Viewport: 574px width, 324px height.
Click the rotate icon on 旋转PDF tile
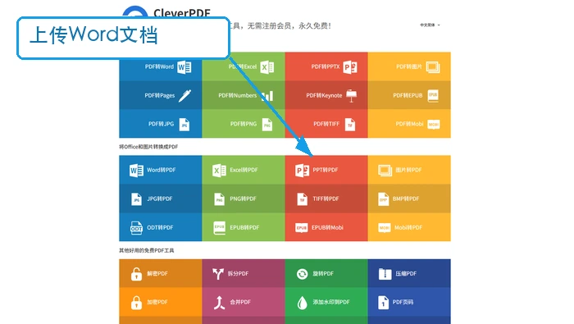point(302,274)
